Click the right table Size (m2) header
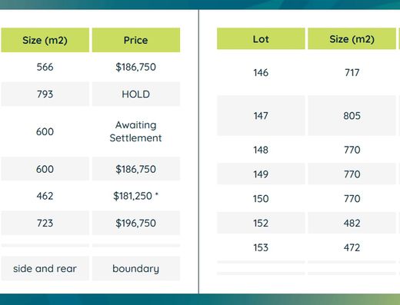This screenshot has width=400, height=305. pyautogui.click(x=352, y=38)
